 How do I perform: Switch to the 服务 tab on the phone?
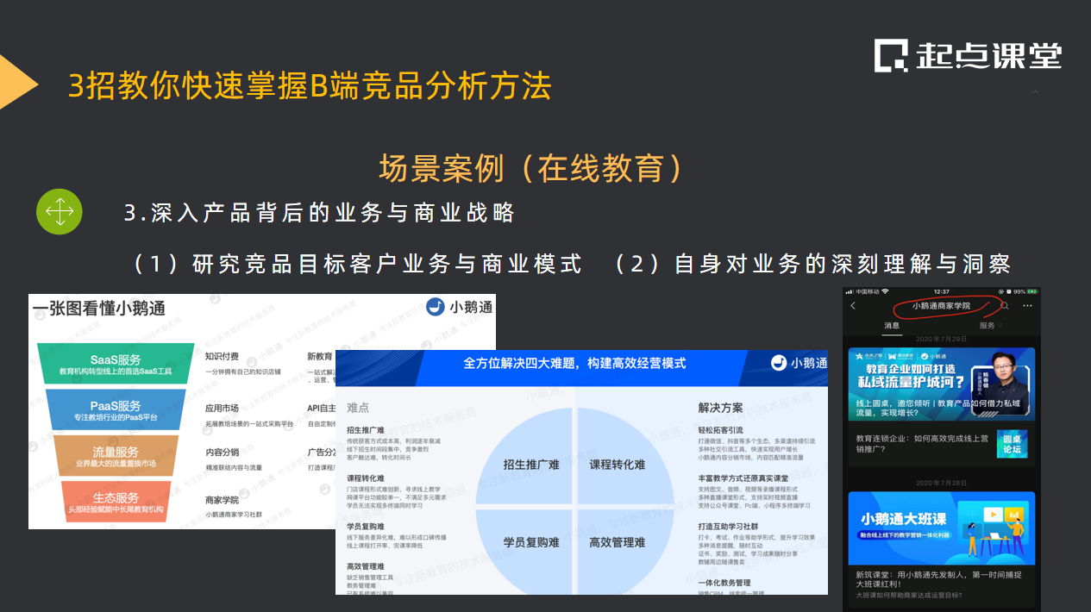988,326
